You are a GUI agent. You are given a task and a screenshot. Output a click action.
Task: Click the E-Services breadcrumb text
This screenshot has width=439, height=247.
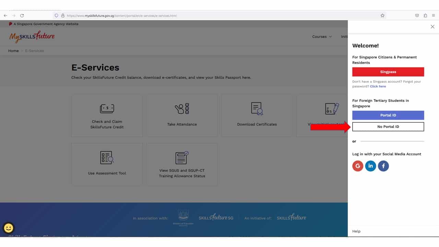pyautogui.click(x=34, y=51)
